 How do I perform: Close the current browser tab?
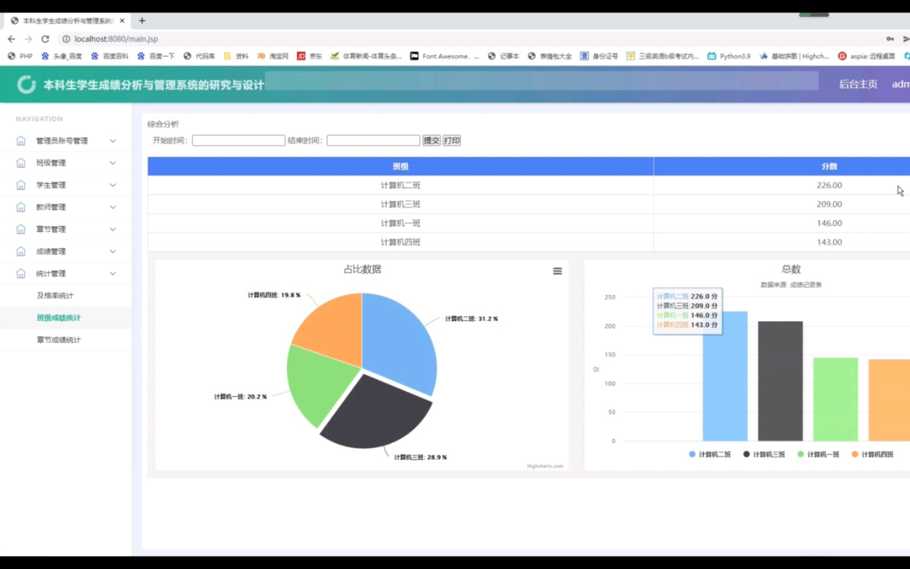tap(122, 21)
